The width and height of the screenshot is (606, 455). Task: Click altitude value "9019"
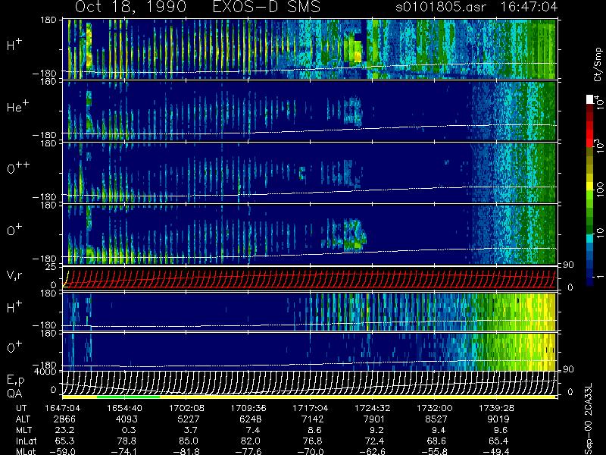point(498,419)
